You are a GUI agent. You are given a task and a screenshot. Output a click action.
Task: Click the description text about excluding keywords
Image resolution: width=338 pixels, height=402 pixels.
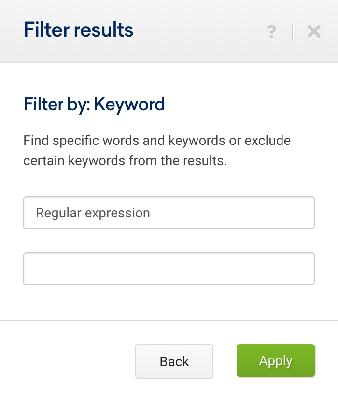click(x=157, y=150)
